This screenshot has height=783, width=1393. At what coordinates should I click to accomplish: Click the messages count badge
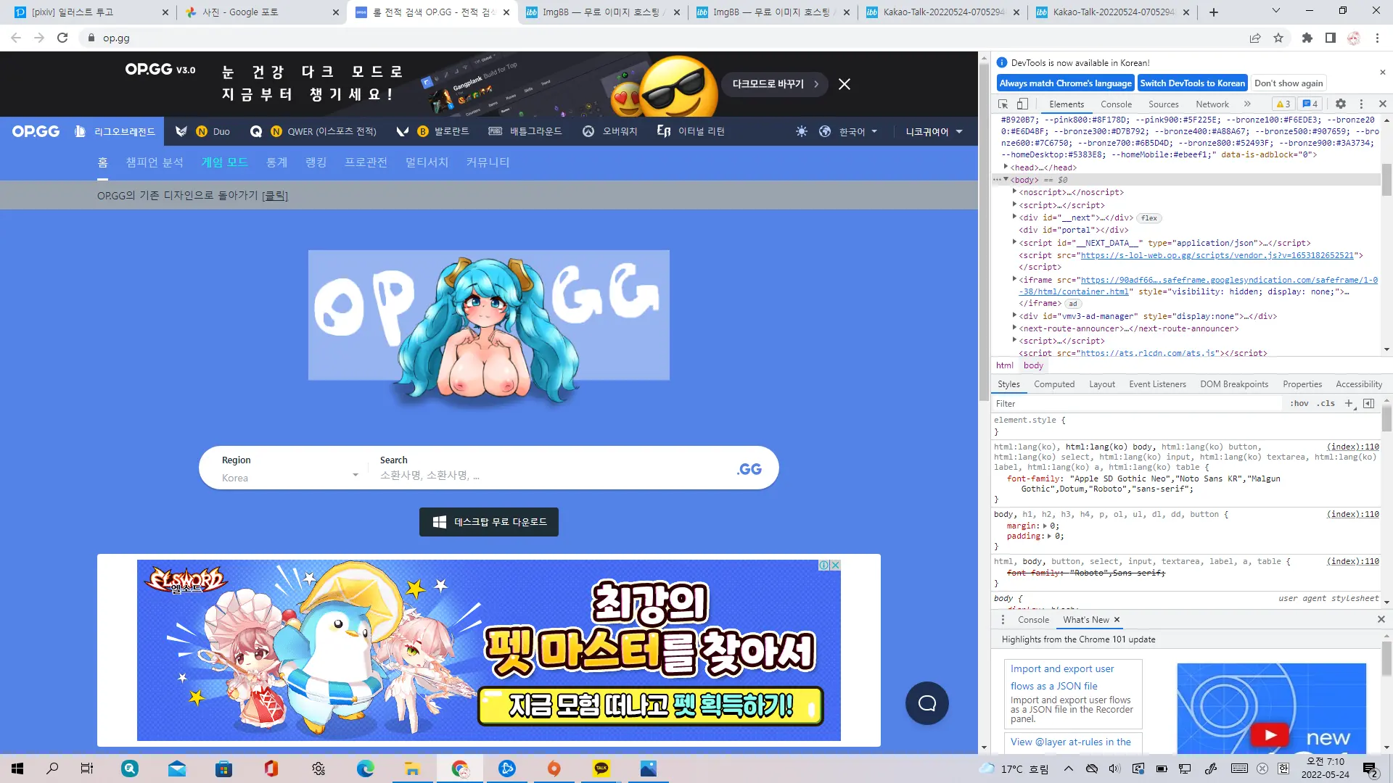click(x=1310, y=104)
